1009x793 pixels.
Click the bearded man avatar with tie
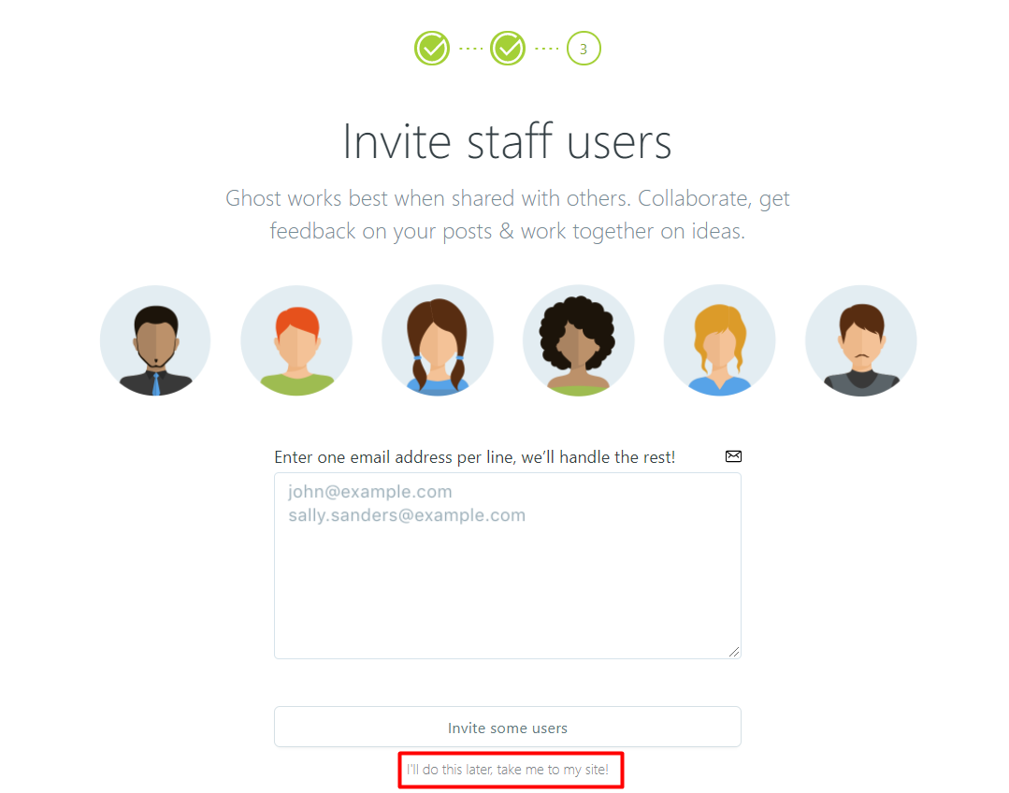(155, 340)
